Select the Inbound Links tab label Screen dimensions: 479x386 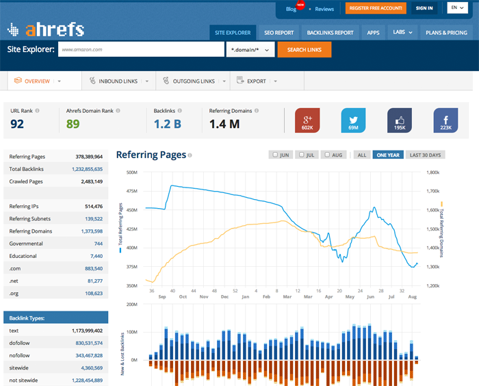[x=118, y=81]
